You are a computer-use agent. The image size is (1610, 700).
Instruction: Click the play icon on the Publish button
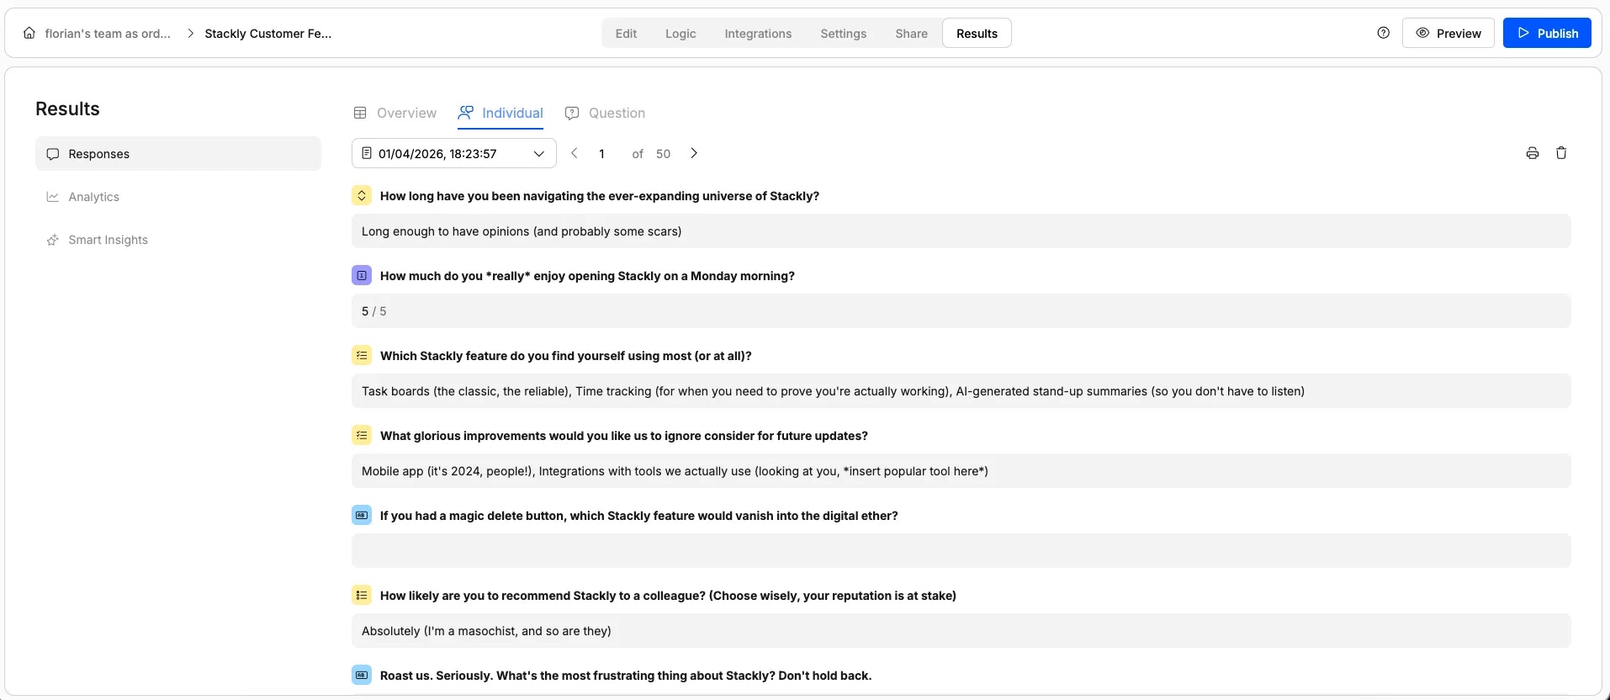(1523, 33)
